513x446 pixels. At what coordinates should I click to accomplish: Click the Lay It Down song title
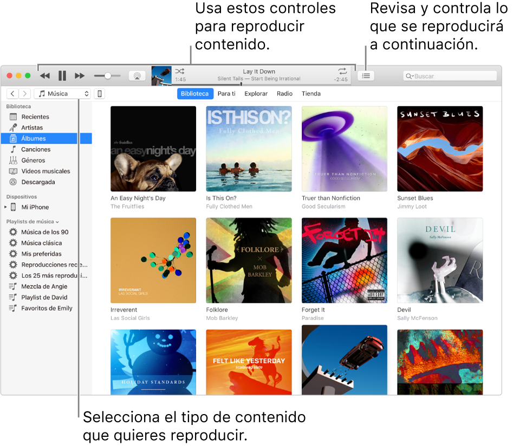[259, 71]
